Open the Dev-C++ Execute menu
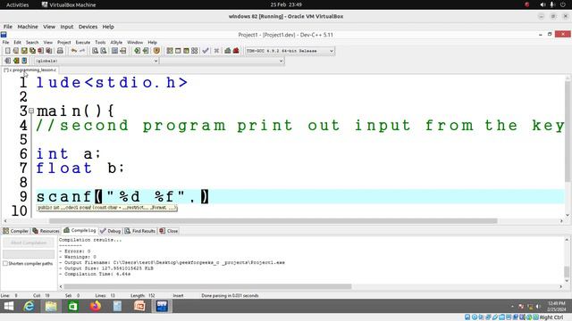This screenshot has height=321, width=572. click(83, 42)
